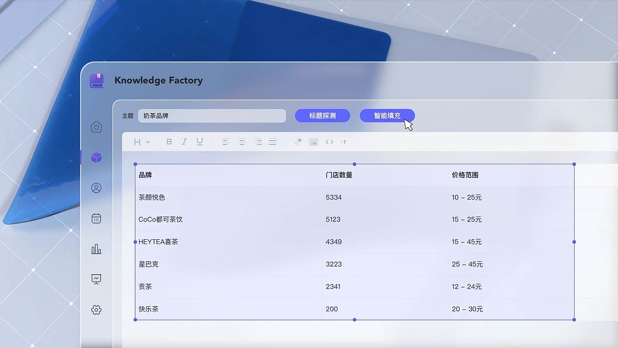Open the presentation monitor sidebar icon
The image size is (618, 348).
click(97, 279)
